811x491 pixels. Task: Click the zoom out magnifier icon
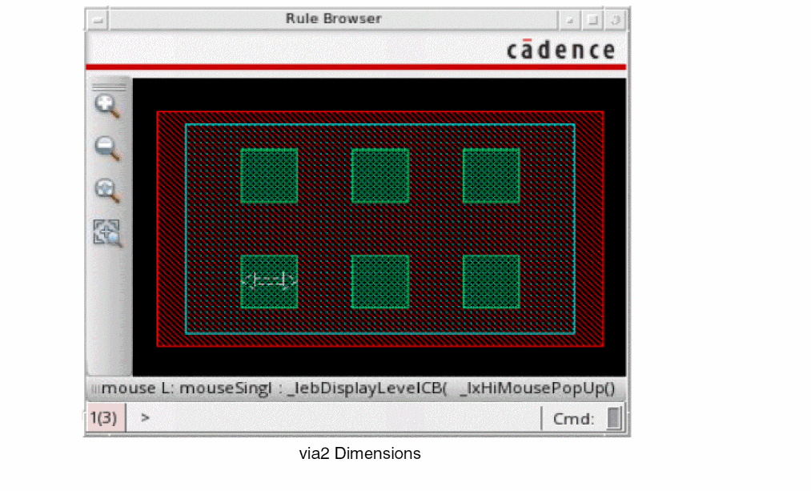107,148
